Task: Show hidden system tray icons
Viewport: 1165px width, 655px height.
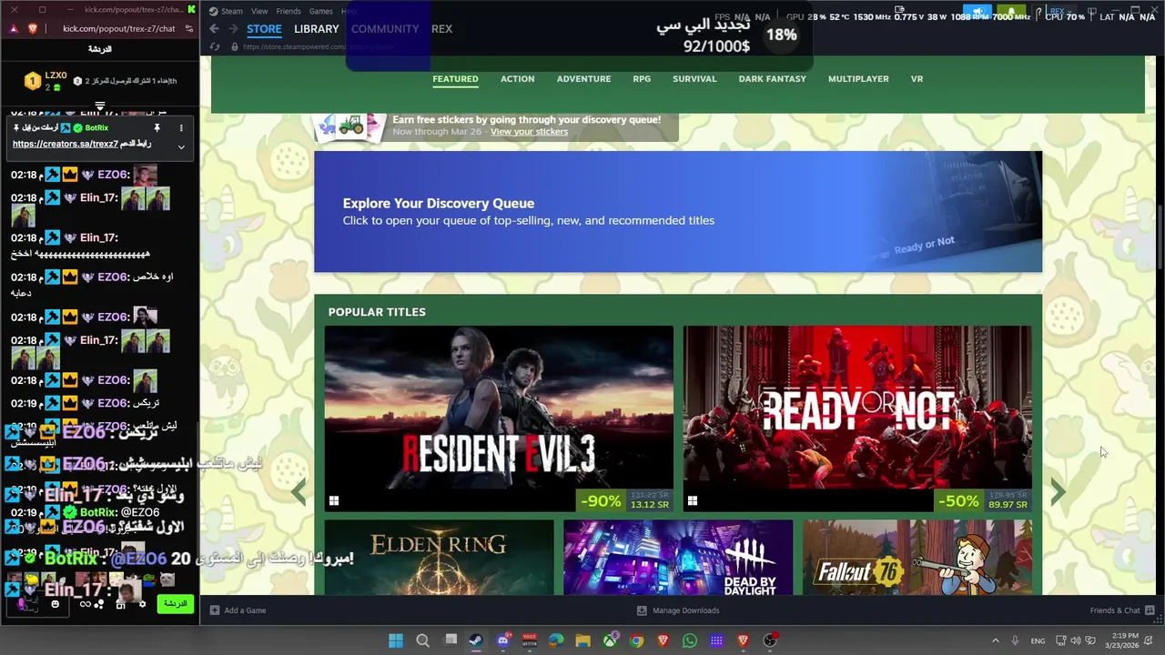Action: coord(995,640)
